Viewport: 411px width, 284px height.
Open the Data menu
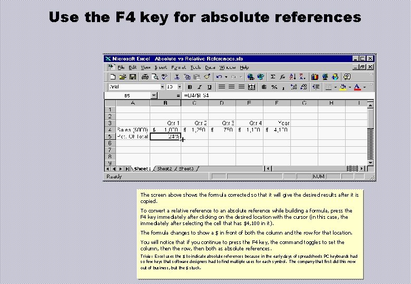pyautogui.click(x=210, y=67)
